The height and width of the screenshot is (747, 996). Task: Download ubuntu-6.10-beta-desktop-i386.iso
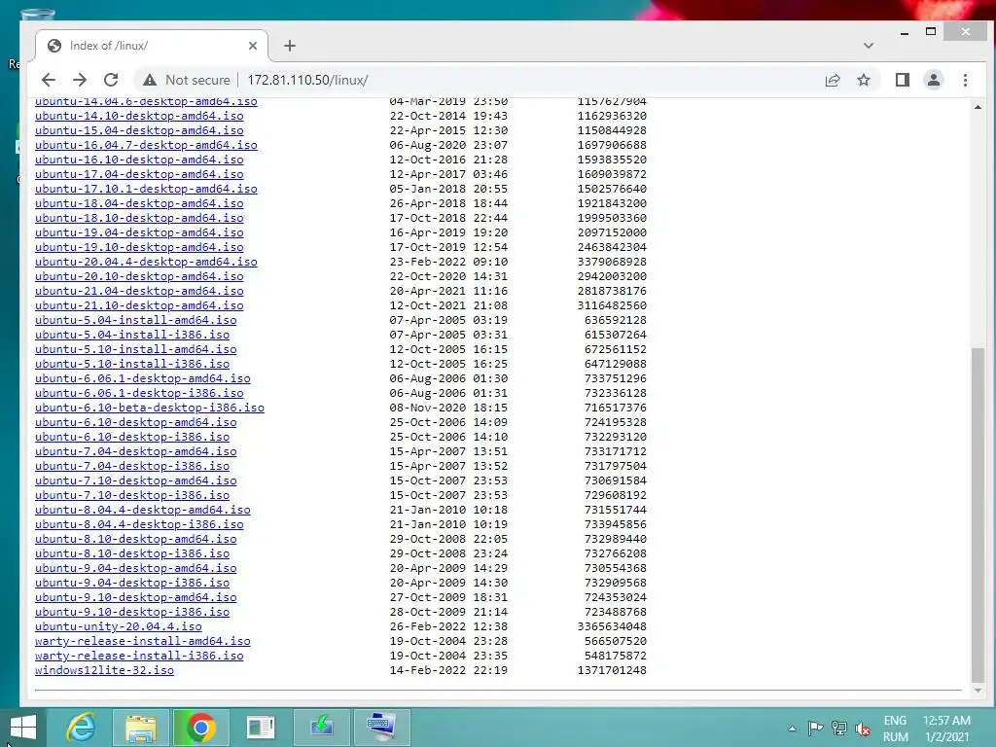click(149, 408)
